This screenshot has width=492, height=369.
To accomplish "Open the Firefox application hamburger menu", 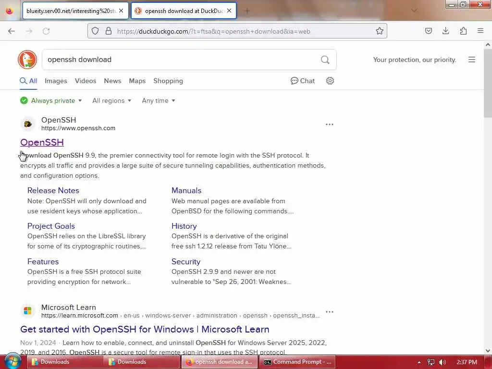I will tap(480, 31).
